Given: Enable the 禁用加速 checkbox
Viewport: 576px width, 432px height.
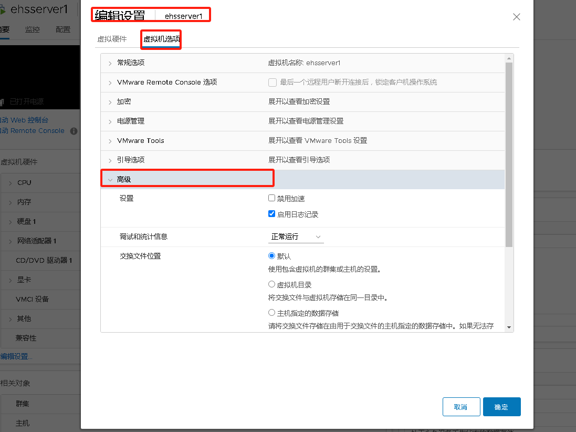Looking at the screenshot, I should 272,198.
